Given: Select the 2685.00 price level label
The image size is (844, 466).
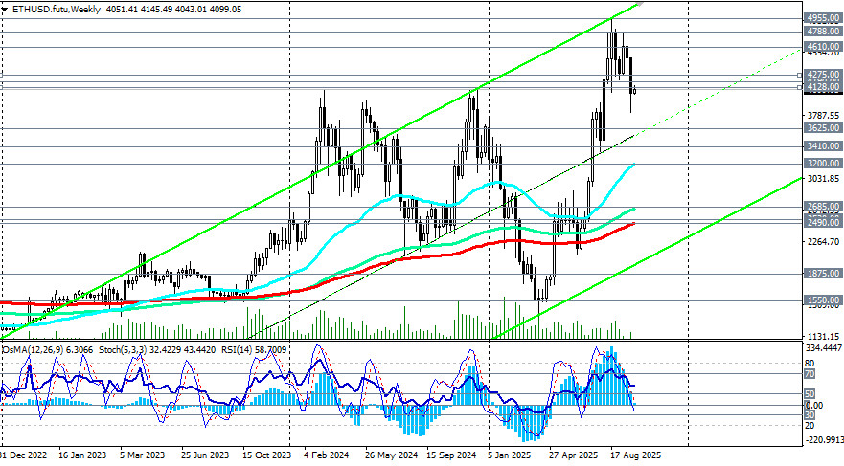Looking at the screenshot, I should [x=823, y=206].
